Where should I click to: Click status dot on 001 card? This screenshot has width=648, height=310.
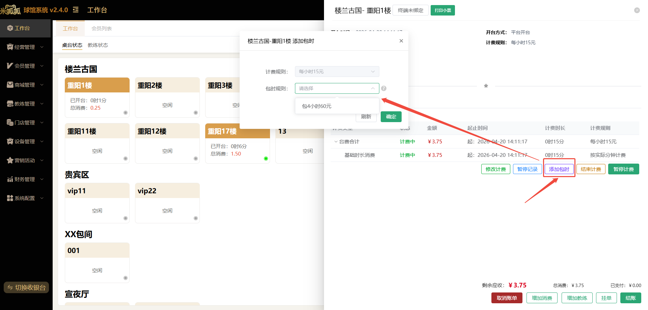[x=126, y=278]
